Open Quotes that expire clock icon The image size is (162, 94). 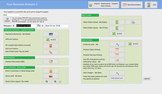tap(51, 61)
